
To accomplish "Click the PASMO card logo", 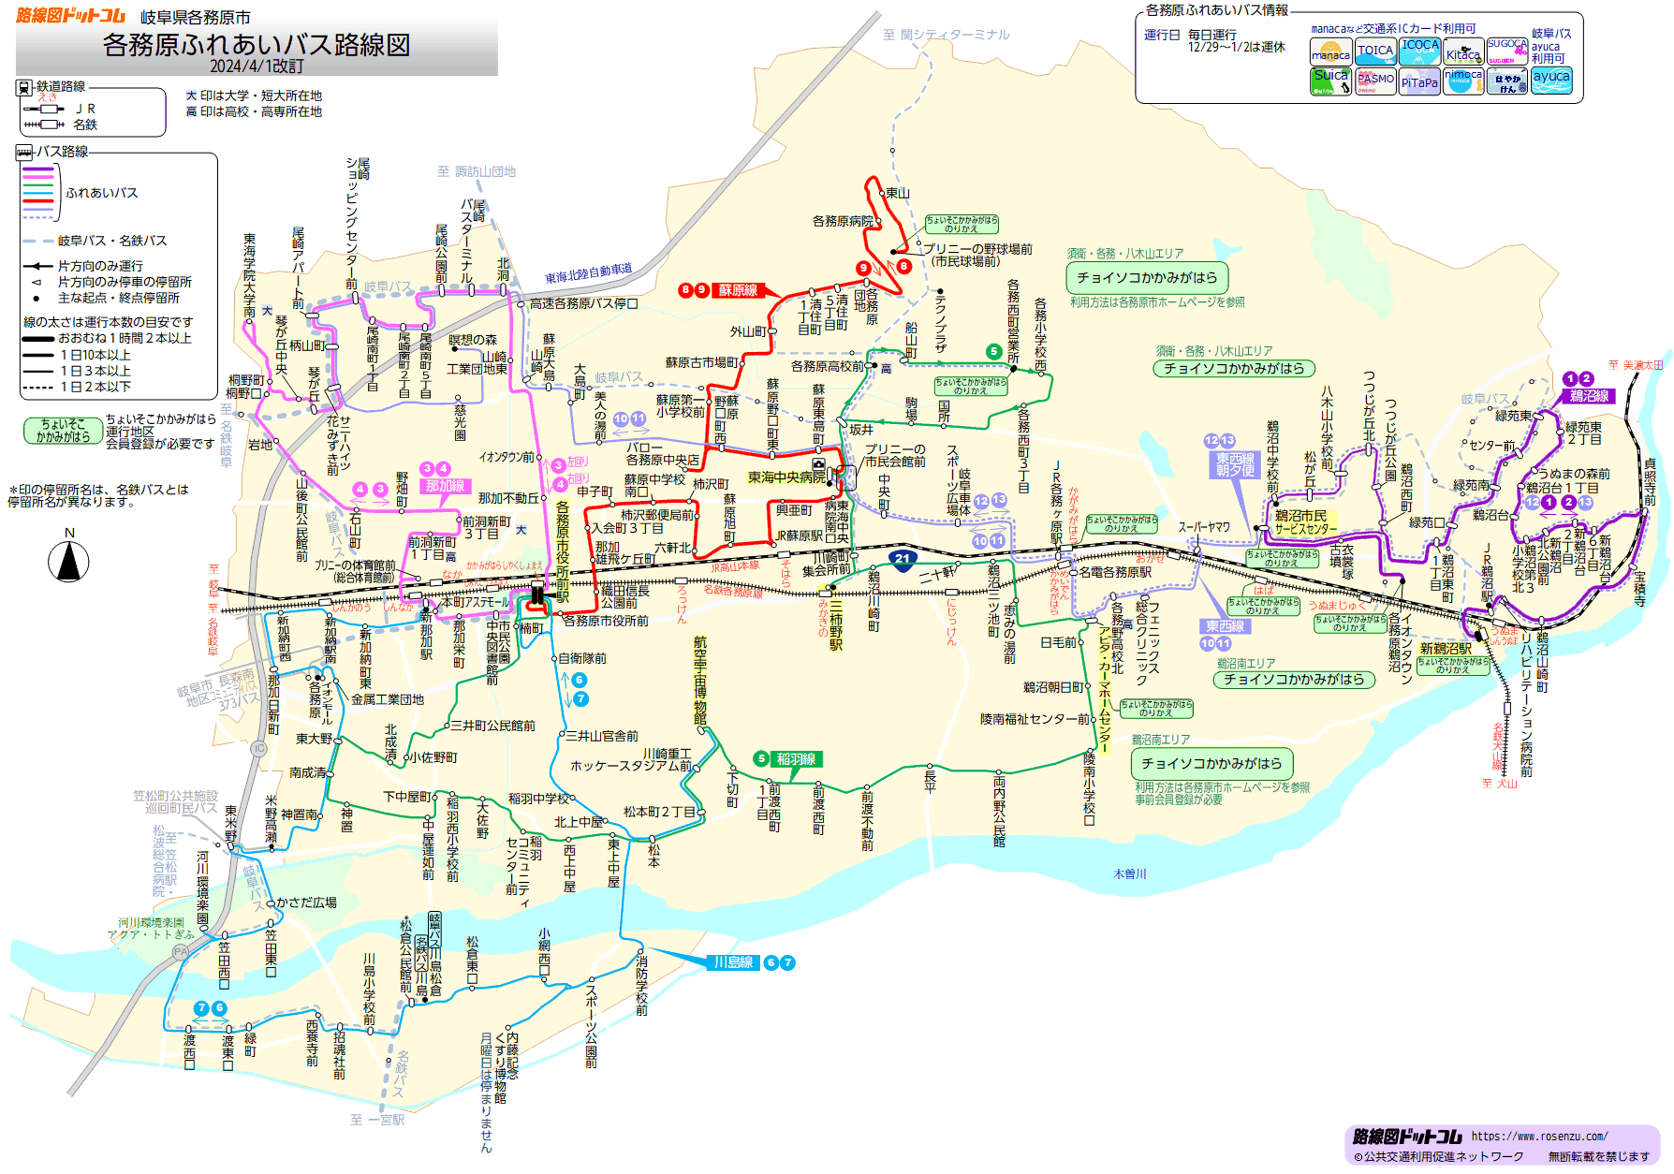I will pyautogui.click(x=1375, y=81).
